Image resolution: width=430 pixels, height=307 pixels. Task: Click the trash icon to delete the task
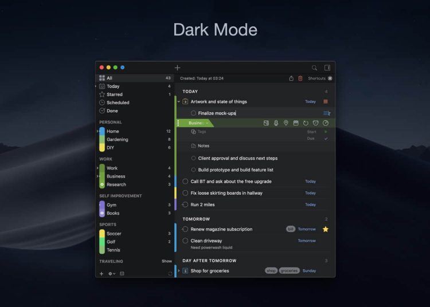300,78
